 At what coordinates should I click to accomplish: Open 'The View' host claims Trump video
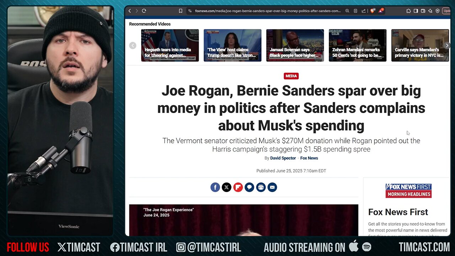point(232,45)
